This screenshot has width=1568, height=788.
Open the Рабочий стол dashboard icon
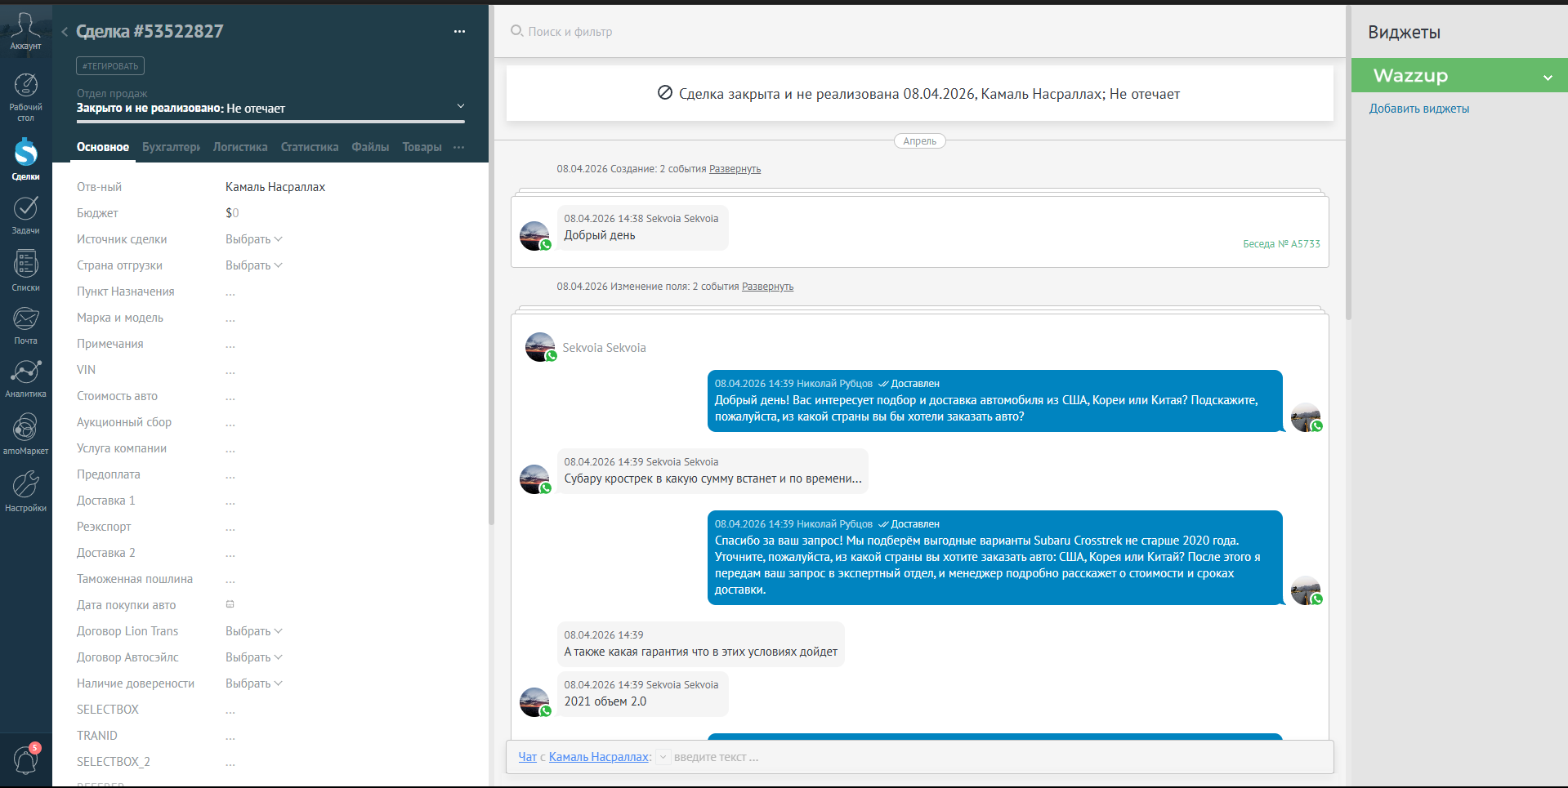coord(25,85)
